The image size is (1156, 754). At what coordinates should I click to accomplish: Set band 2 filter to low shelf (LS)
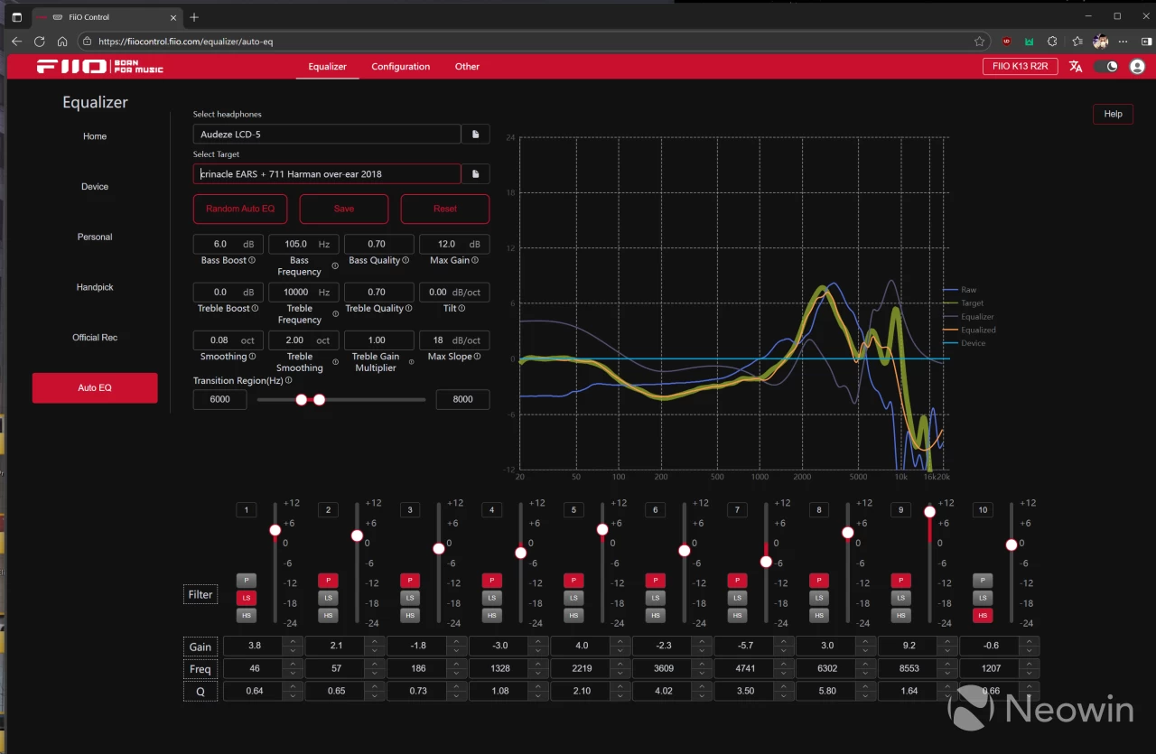pyautogui.click(x=328, y=598)
